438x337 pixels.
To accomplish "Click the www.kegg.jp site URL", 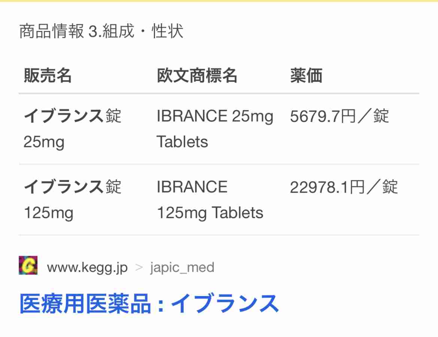I will point(88,268).
